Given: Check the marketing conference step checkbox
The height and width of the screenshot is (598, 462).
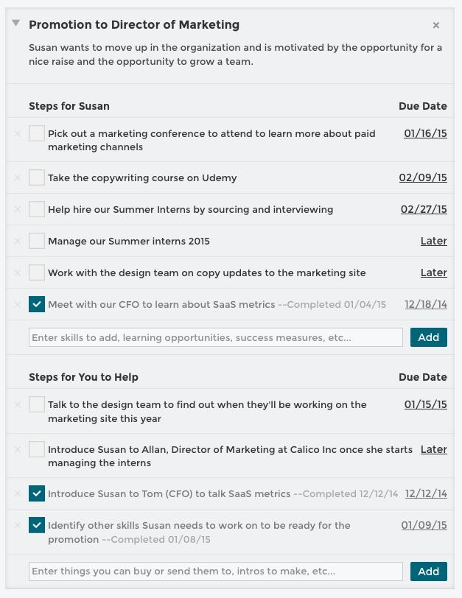Looking at the screenshot, I should pyautogui.click(x=36, y=133).
